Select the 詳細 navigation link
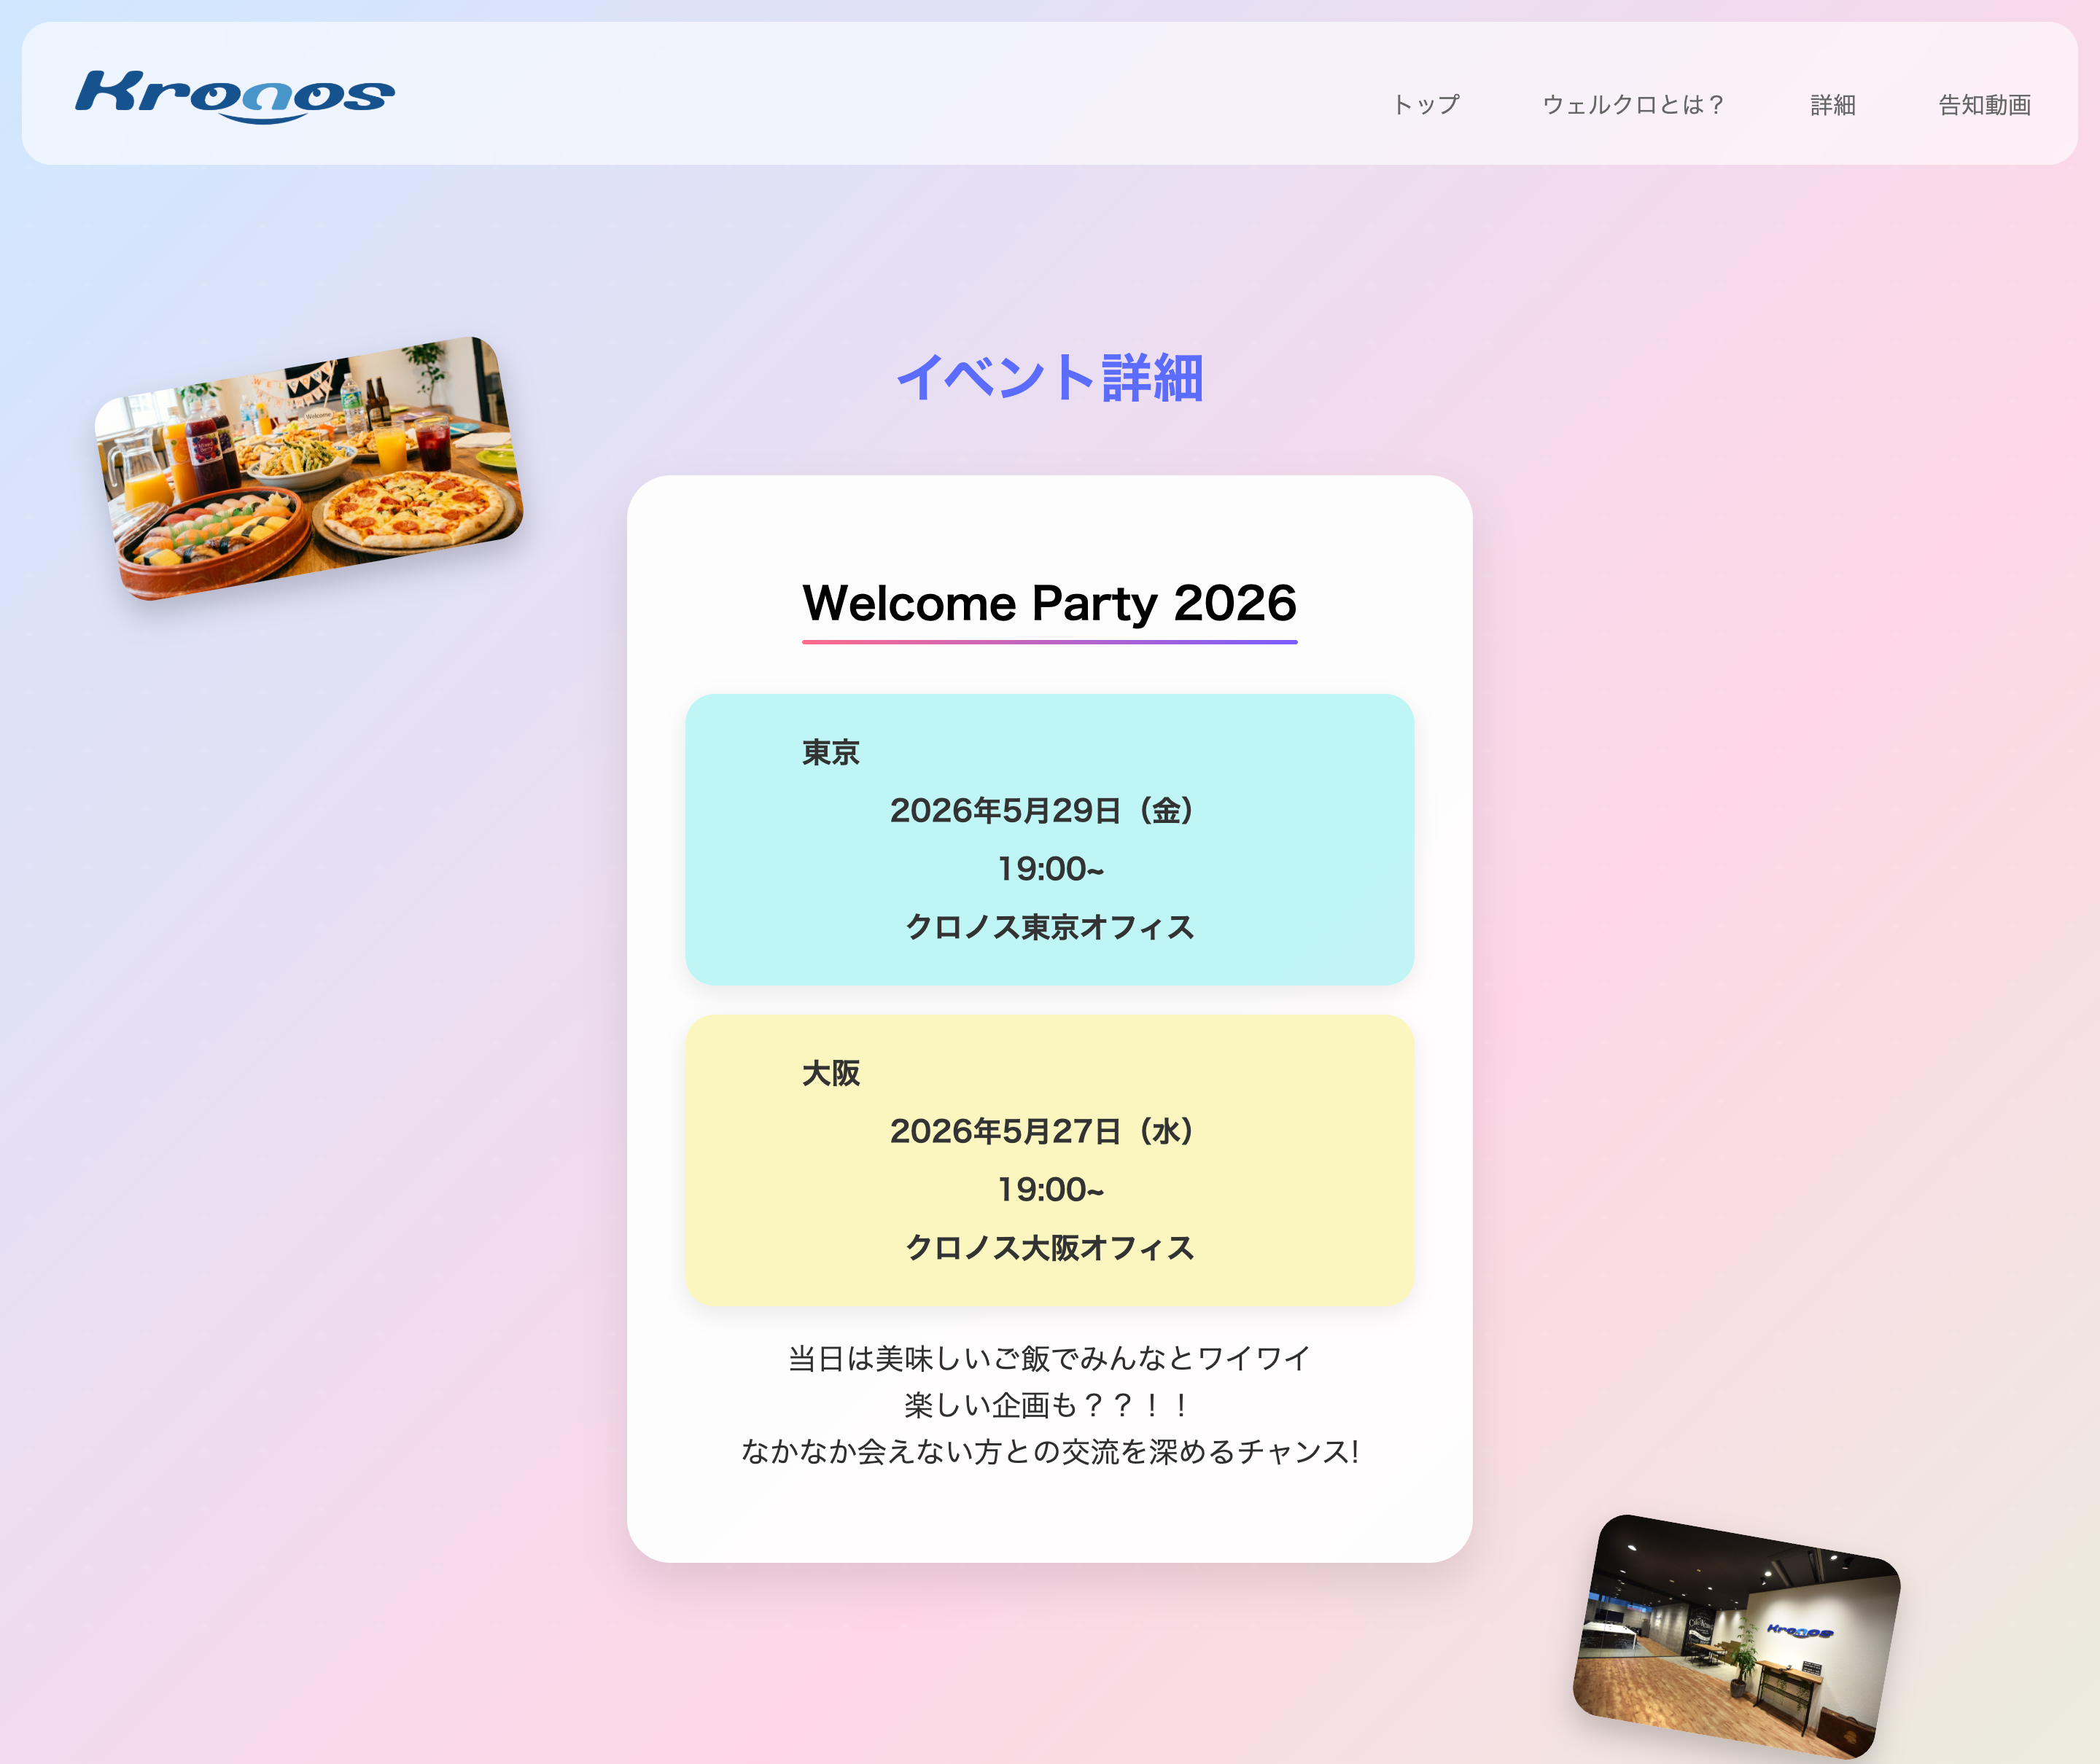This screenshot has width=2100, height=1764. [x=1833, y=104]
